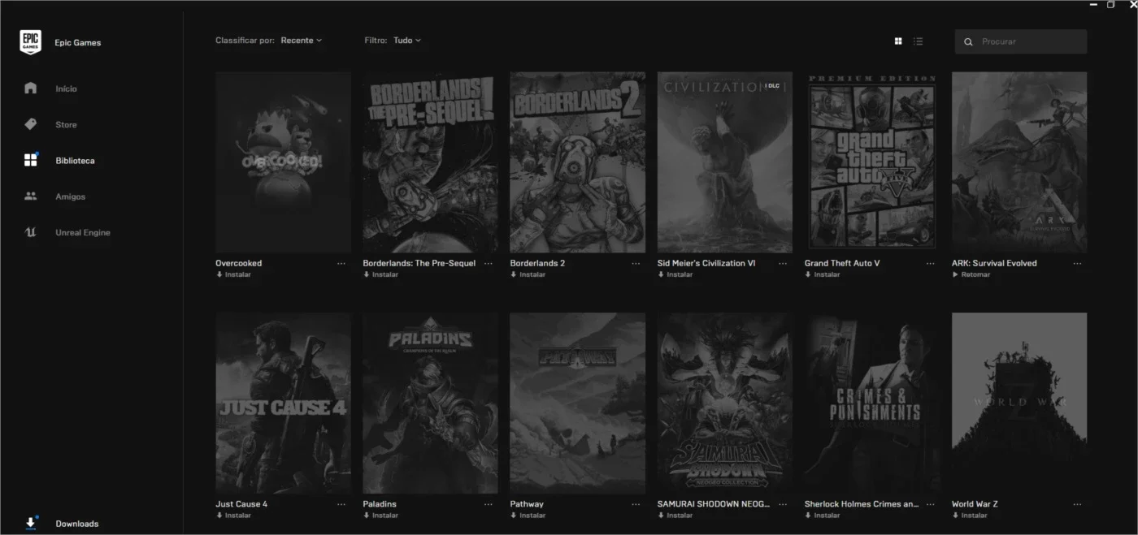Viewport: 1138px width, 535px height.
Task: Open the Início home icon
Action: click(31, 88)
